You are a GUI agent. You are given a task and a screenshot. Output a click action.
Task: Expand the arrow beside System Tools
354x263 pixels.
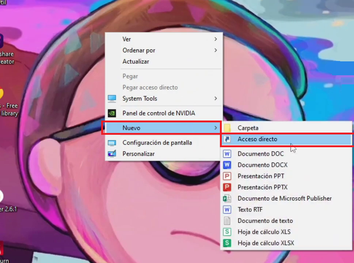tap(216, 98)
